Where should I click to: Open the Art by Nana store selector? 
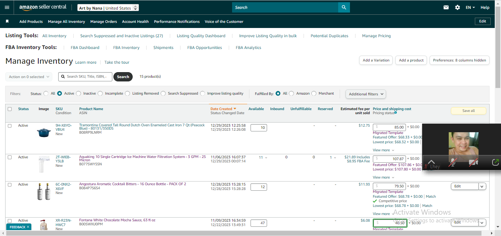pos(108,8)
